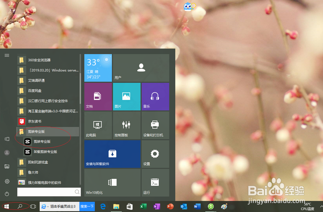The height and width of the screenshot is (212, 323).
Task: Launch Excel from taskbar
Action: coord(143,206)
